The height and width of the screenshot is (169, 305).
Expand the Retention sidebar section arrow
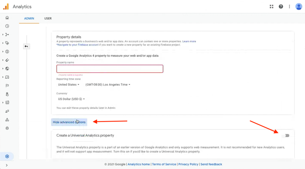point(3,60)
